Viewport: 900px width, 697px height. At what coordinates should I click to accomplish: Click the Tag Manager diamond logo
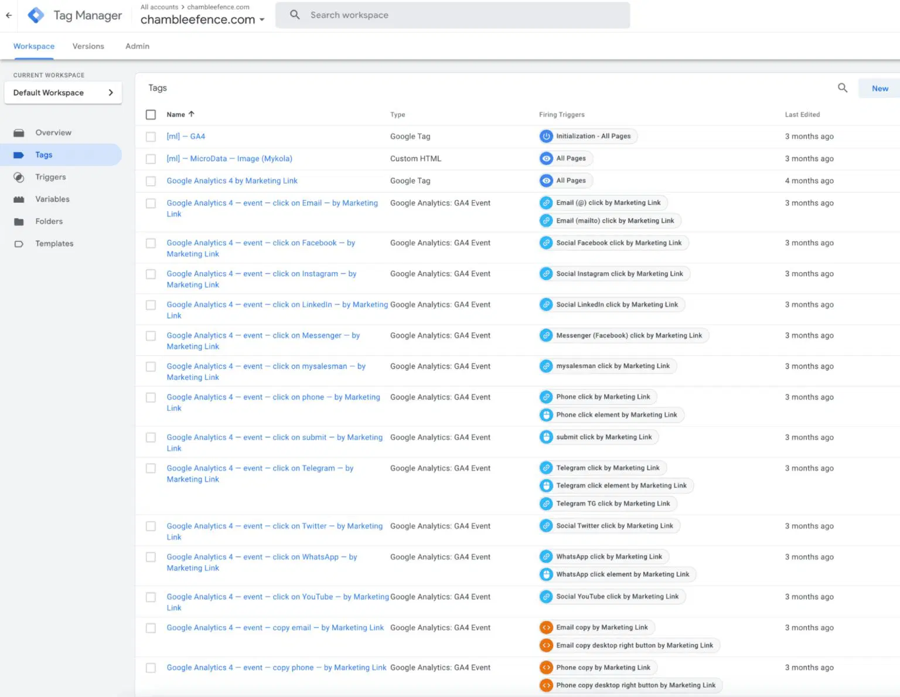coord(36,15)
